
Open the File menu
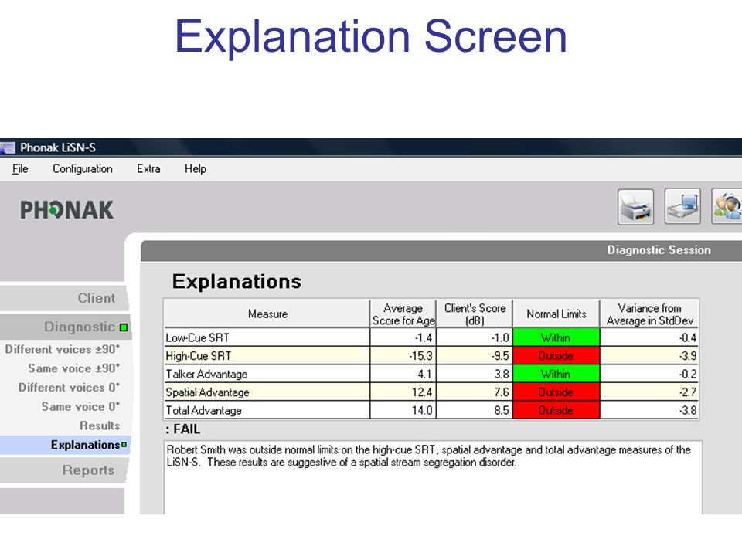coord(20,169)
